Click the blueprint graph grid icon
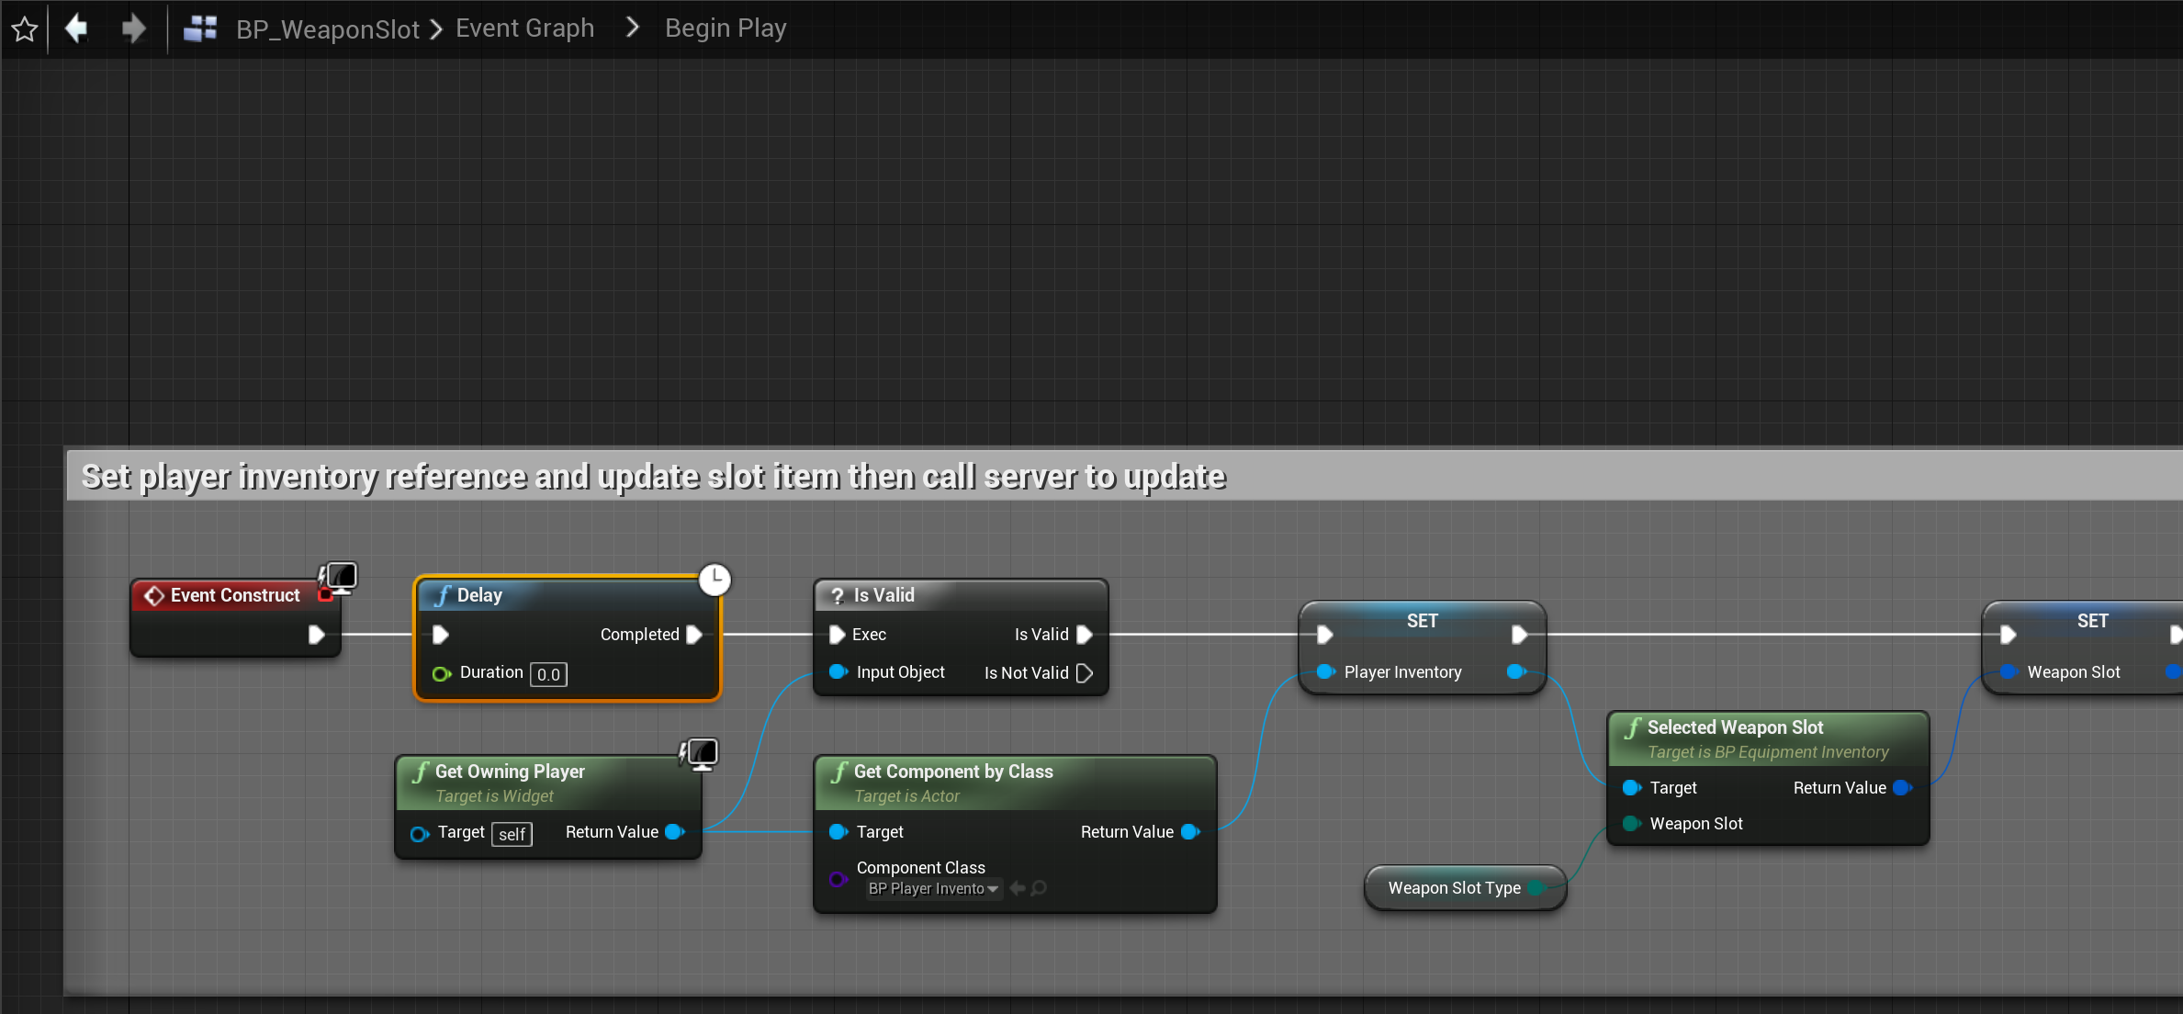This screenshot has width=2183, height=1014. pos(200,28)
